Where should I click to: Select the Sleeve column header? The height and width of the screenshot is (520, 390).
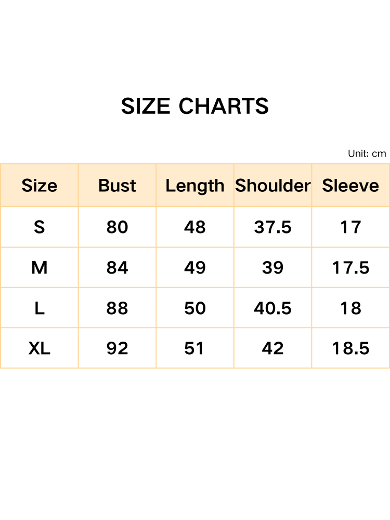(x=350, y=186)
